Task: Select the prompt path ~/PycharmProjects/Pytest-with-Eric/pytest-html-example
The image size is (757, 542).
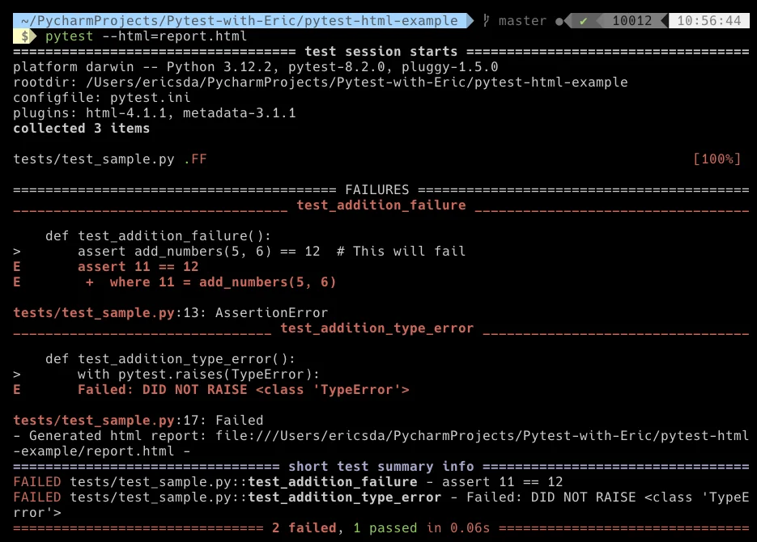Action: (240, 21)
